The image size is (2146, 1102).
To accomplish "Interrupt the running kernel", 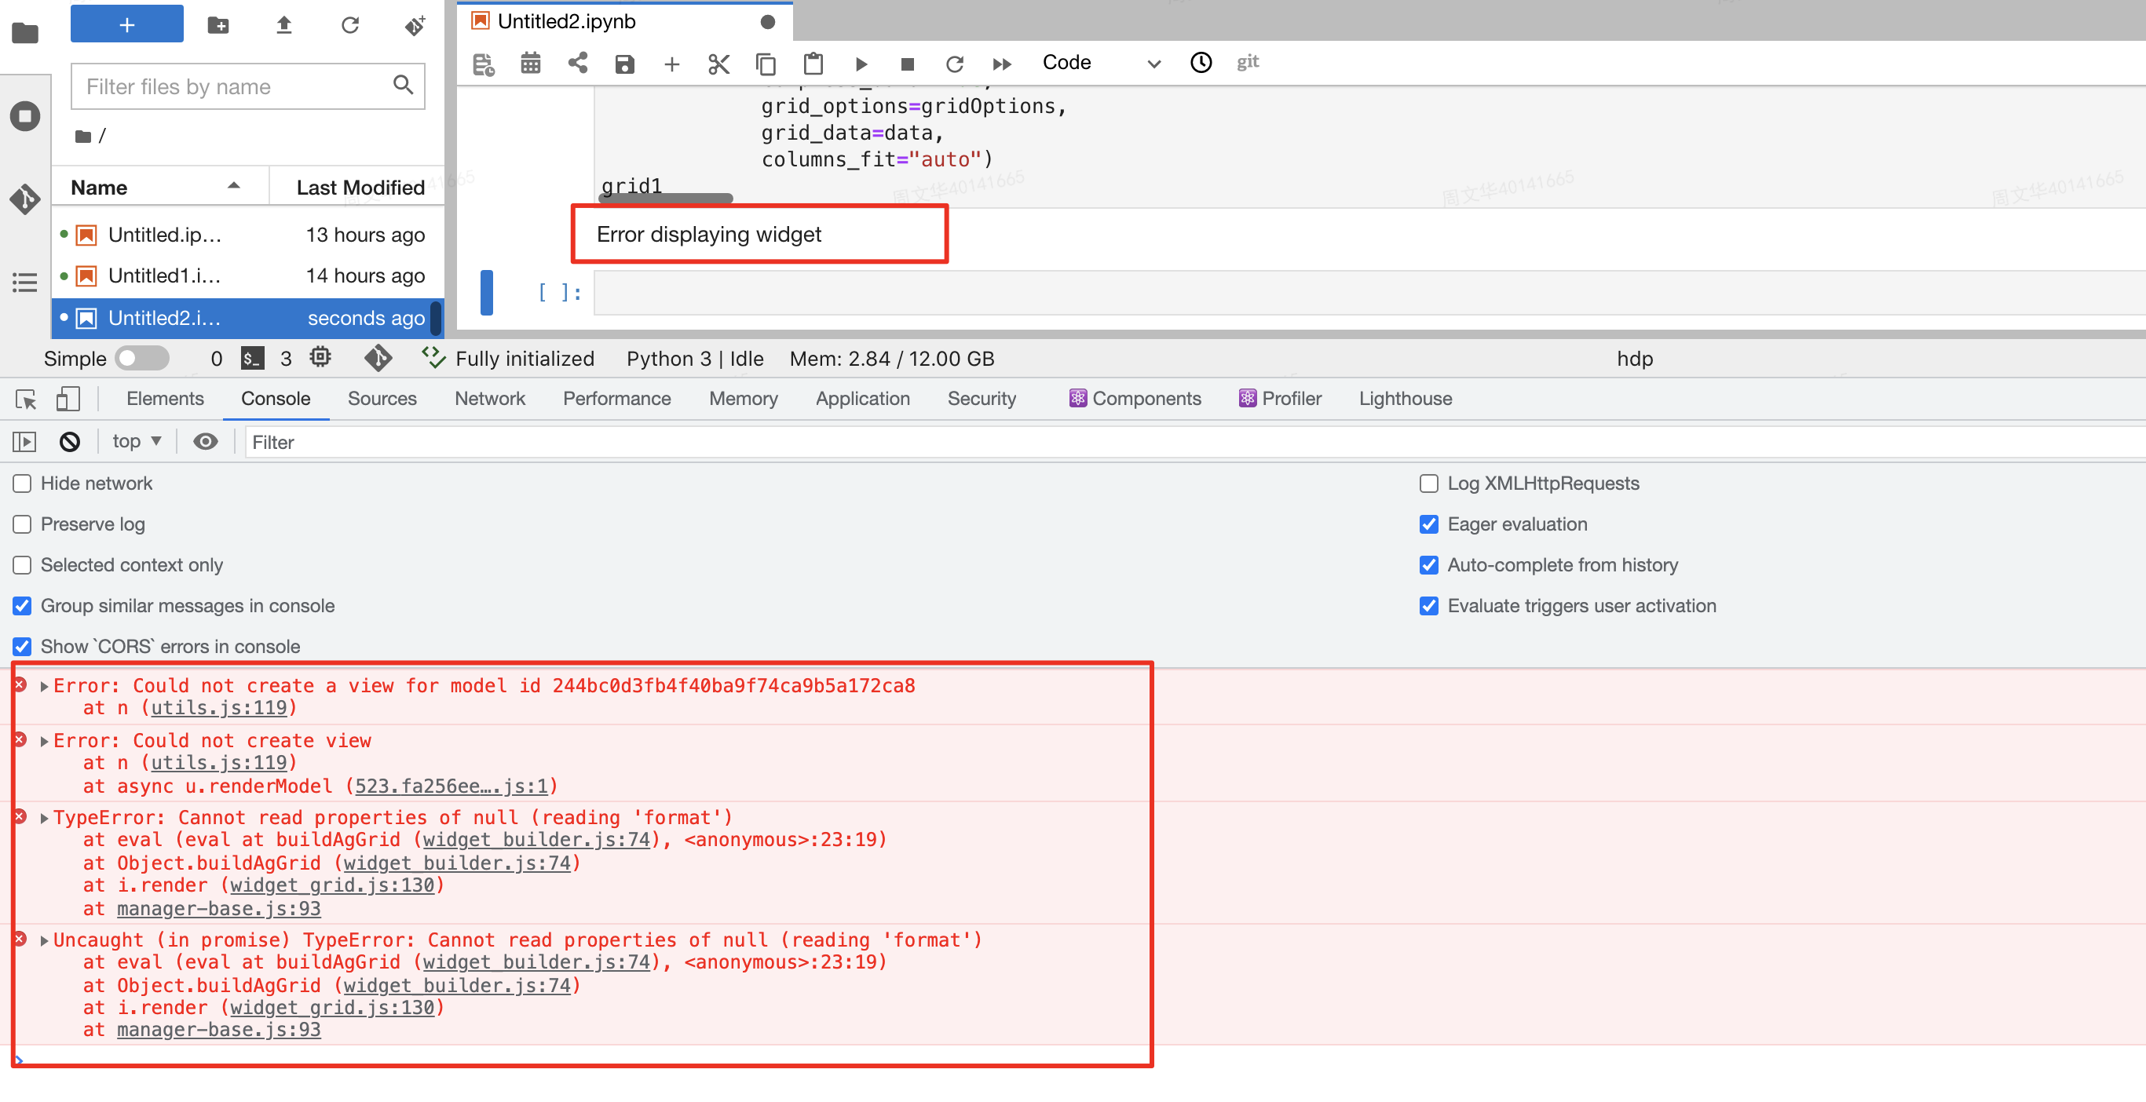I will pyautogui.click(x=907, y=64).
